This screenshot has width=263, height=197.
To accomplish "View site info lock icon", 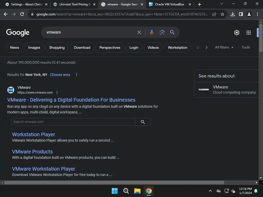I will [32, 14].
